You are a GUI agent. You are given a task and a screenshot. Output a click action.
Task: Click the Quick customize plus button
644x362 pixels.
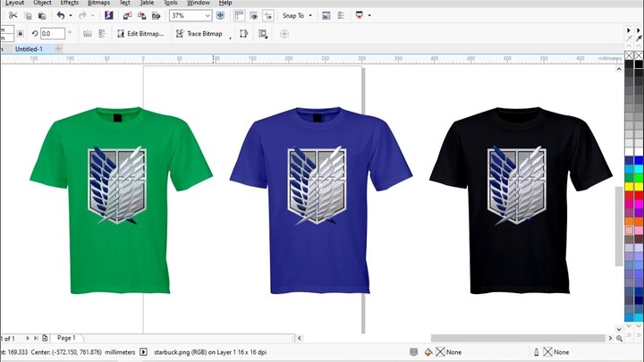pos(284,34)
